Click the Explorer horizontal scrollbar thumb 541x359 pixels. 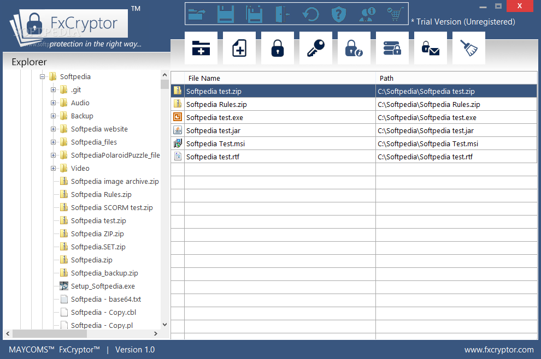tap(50, 333)
